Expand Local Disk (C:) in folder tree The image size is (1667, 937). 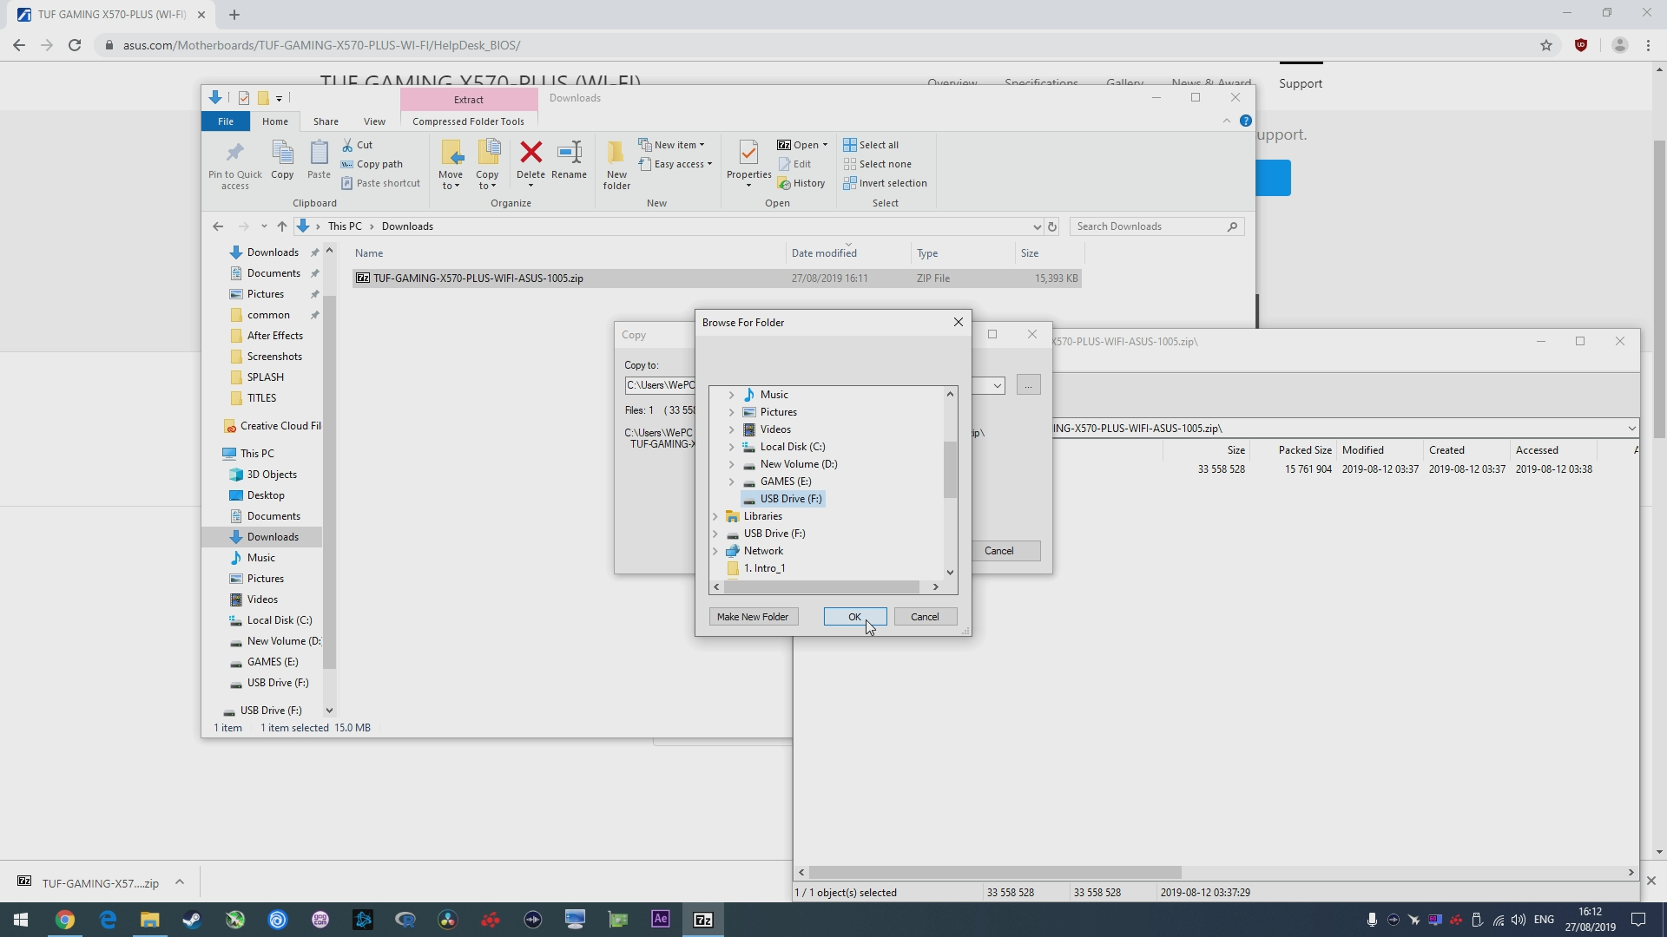(x=731, y=447)
